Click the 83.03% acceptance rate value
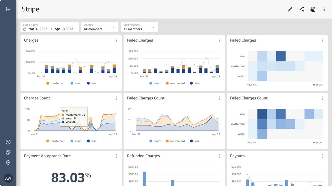332x186 pixels. 71,178
